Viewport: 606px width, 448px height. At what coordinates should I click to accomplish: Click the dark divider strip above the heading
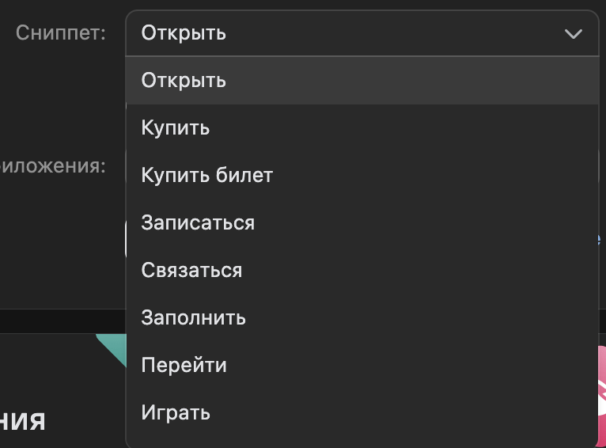pos(63,321)
